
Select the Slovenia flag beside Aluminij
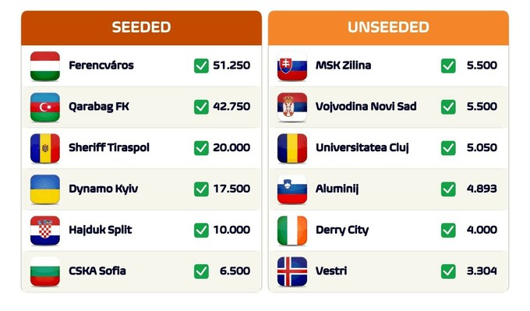[x=292, y=189]
